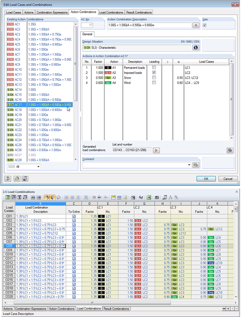241x317 pixels.
Task: Click the round refresh icon in table toolbar
Action: [x=58, y=197]
